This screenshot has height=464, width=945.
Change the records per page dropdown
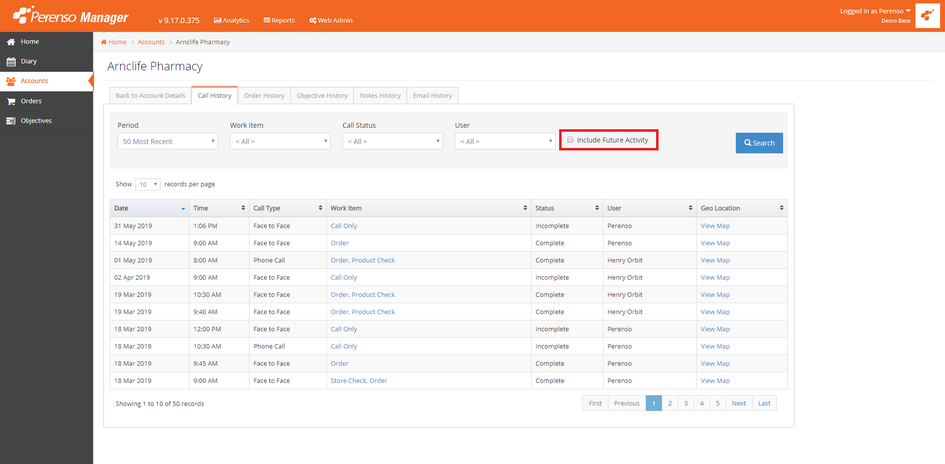pos(148,184)
